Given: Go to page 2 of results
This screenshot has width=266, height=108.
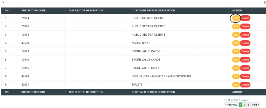Looking at the screenshot, I should click(244, 105).
